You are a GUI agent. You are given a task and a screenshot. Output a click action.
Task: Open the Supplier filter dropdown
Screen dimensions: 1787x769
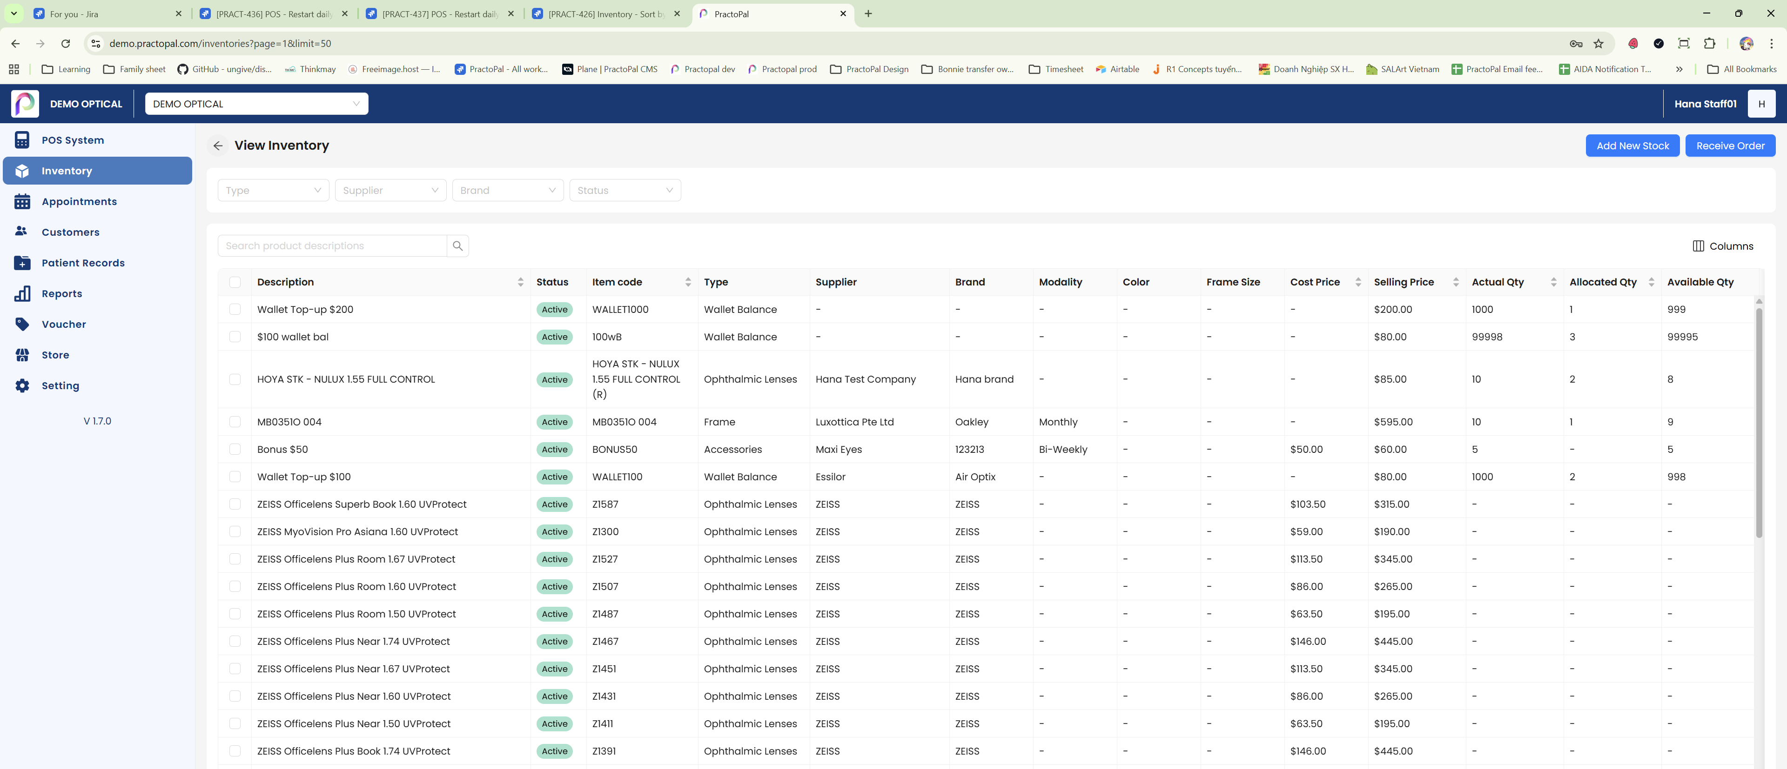390,191
